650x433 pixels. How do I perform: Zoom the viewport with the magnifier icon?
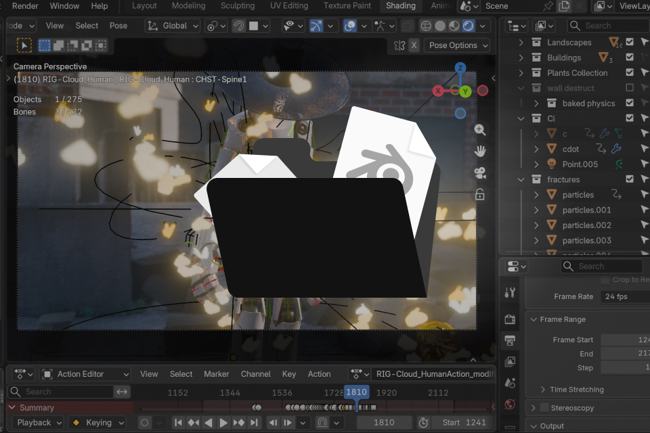[x=480, y=130]
